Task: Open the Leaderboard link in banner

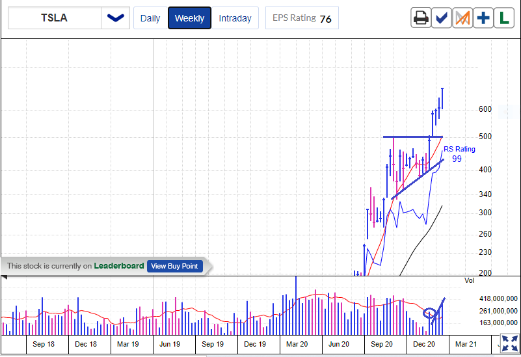Action: 118,266
